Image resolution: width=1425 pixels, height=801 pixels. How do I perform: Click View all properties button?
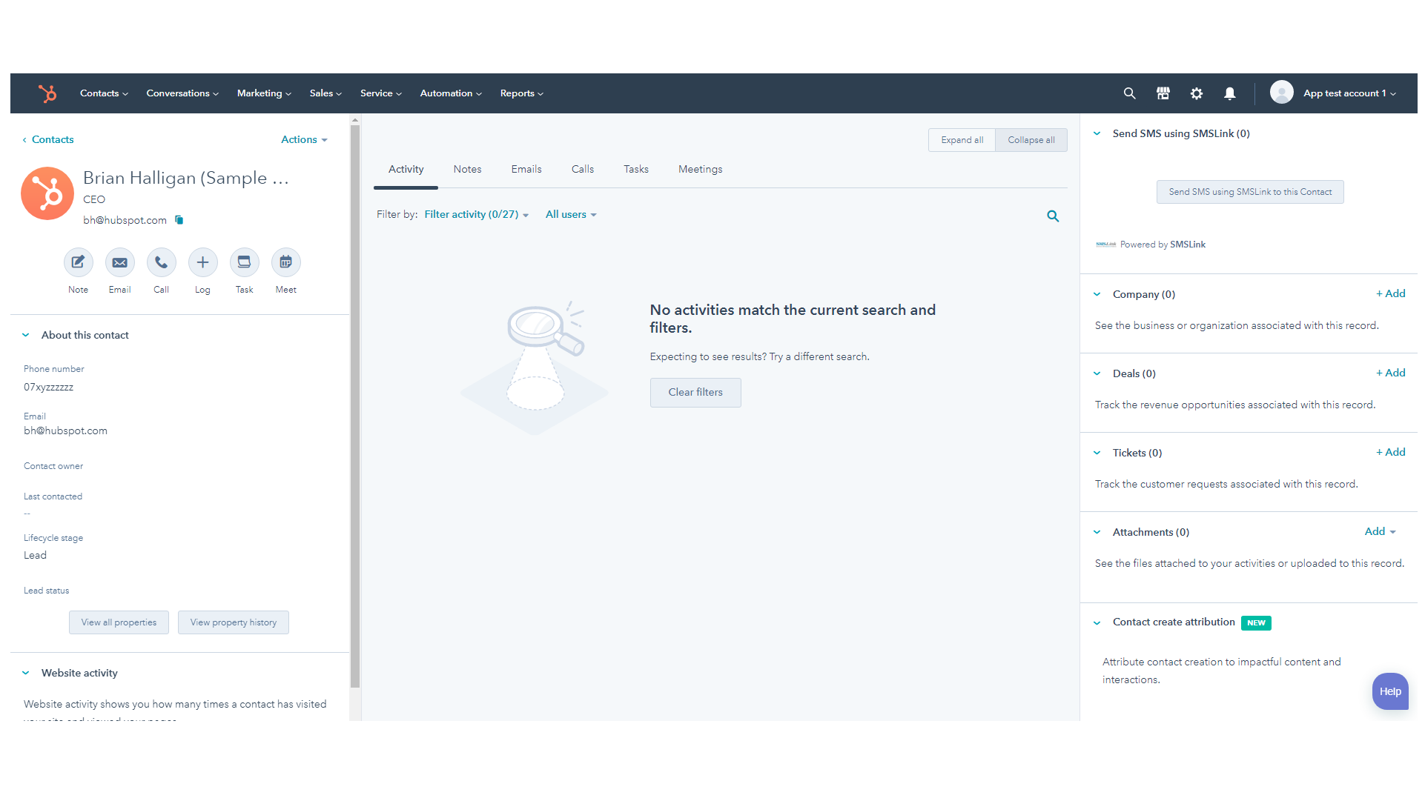119,622
